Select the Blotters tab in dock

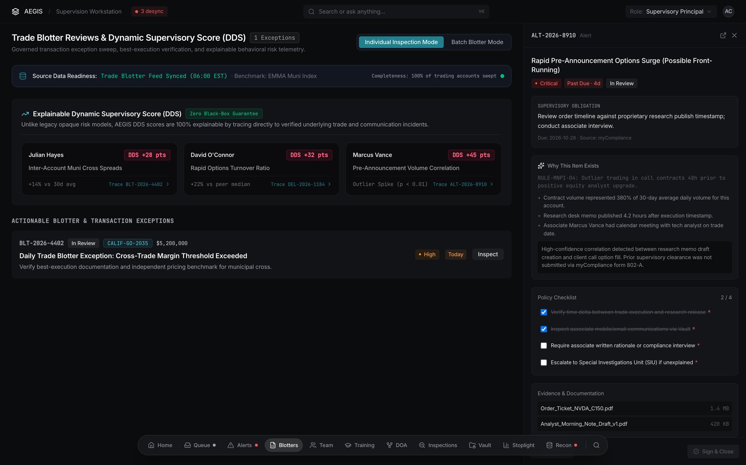284,445
